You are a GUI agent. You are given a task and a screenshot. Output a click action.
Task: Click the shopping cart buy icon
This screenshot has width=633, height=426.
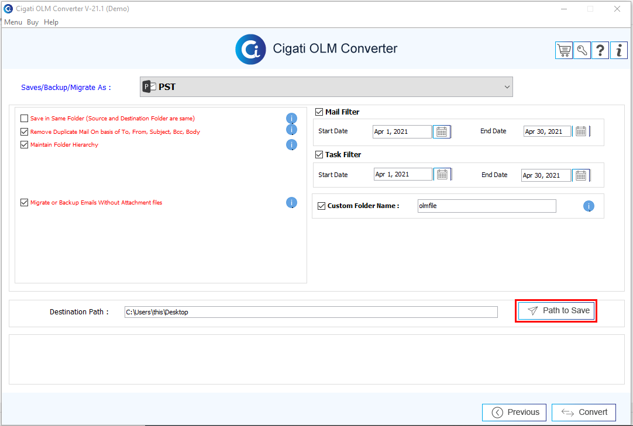coord(563,50)
